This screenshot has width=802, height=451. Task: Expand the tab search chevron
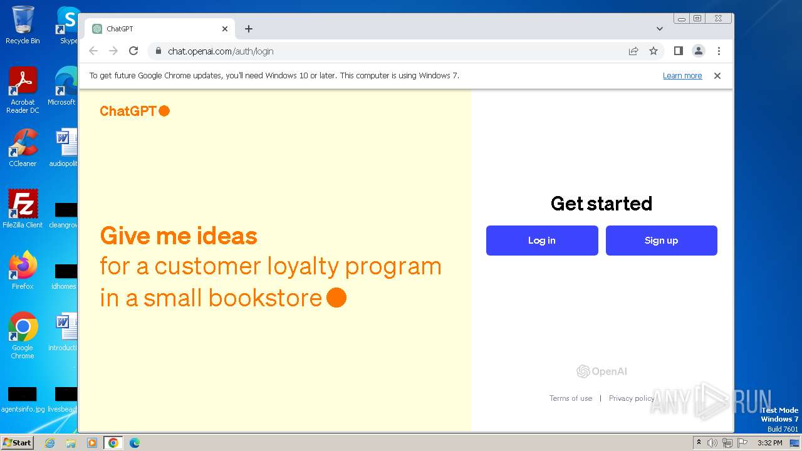(x=659, y=29)
